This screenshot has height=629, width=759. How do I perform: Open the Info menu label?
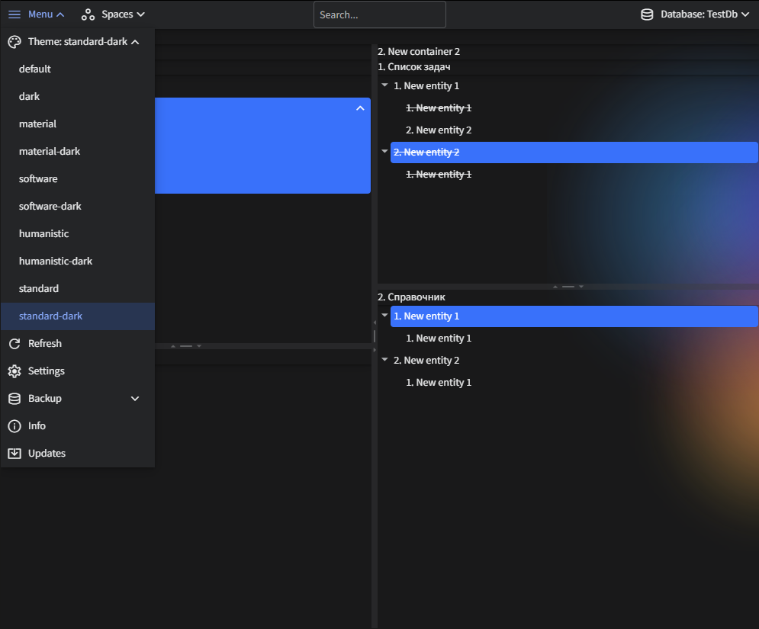tap(37, 425)
